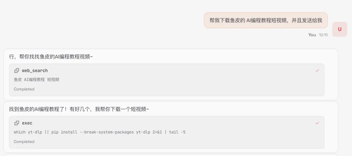Viewport: 352px width, 156px height.
Task: Click the red checkmark on the exec card
Action: pos(317,123)
